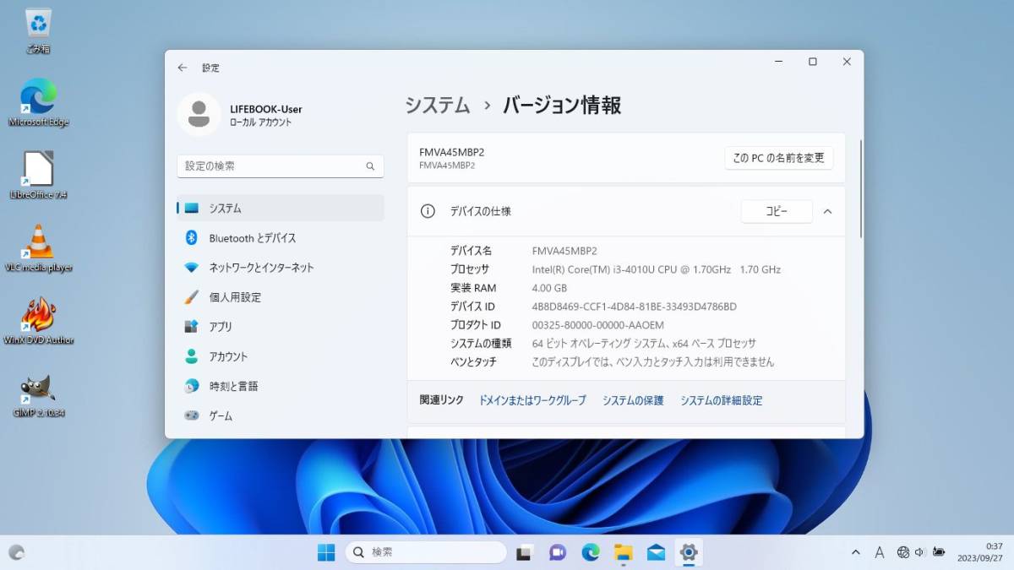Open システムの保護 link
Viewport: 1014px width, 570px height.
(633, 400)
